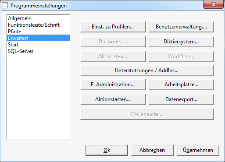The width and height of the screenshot is (225, 162).
Task: Close the Programmeinstellungen window
Action: pos(214,4)
